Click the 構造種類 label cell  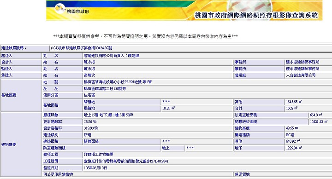coord(259,135)
